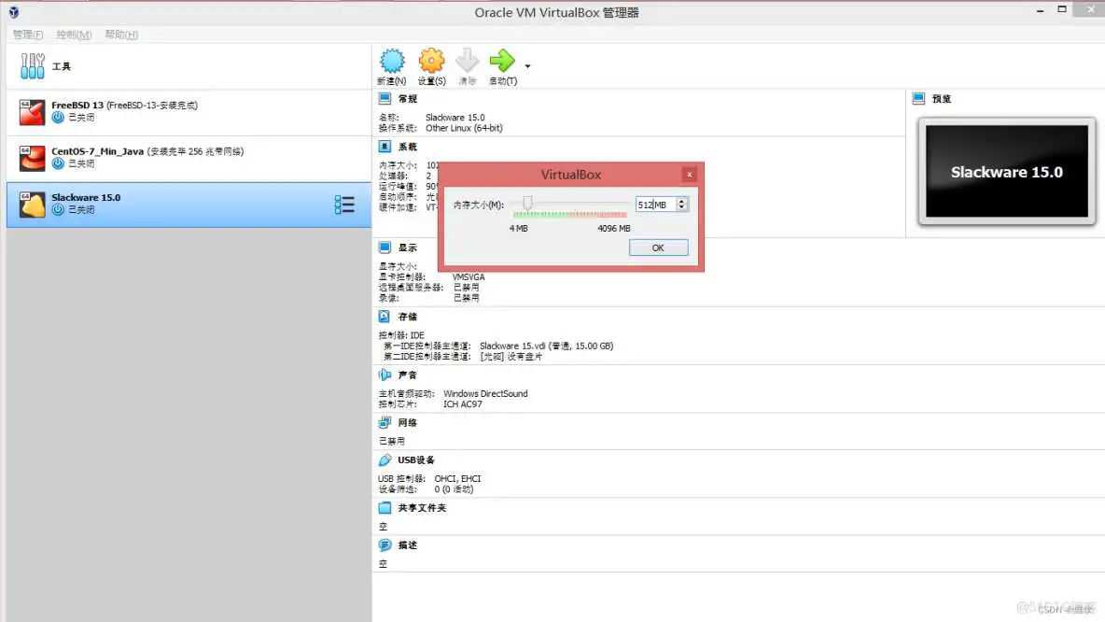The image size is (1105, 622).
Task: Open the 管理 menu
Action: 26,34
